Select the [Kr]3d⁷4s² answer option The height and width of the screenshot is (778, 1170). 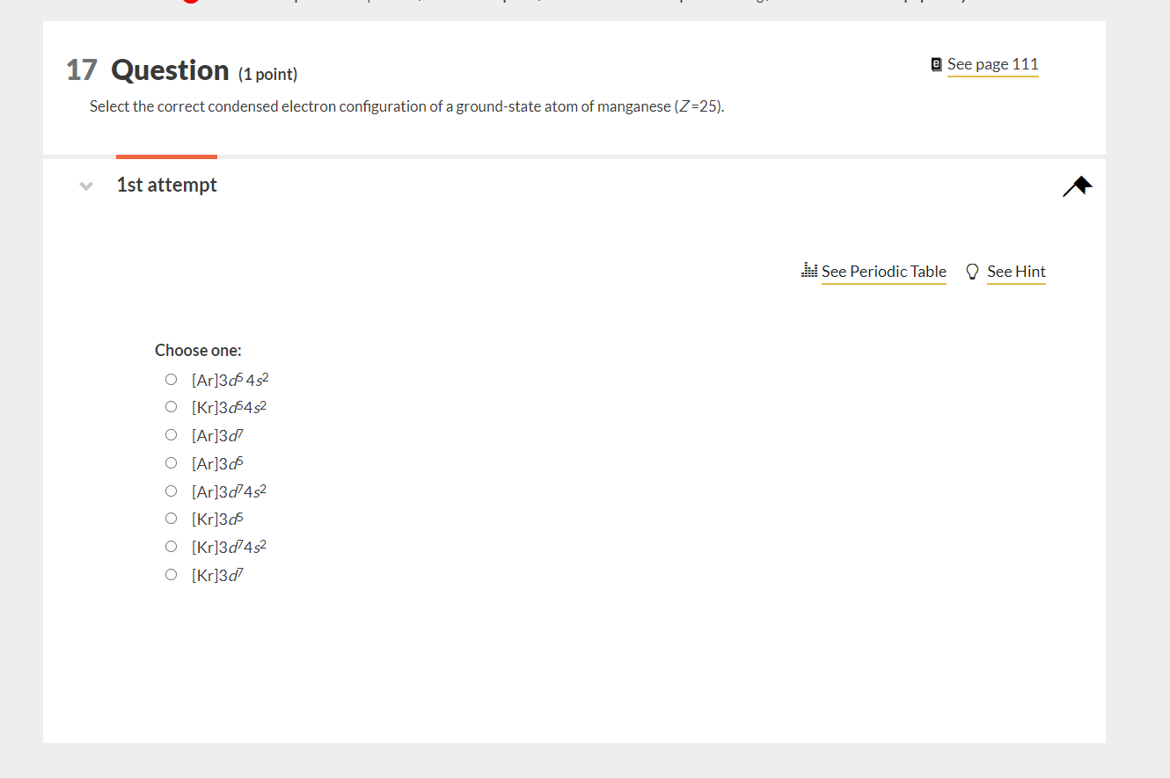(171, 546)
